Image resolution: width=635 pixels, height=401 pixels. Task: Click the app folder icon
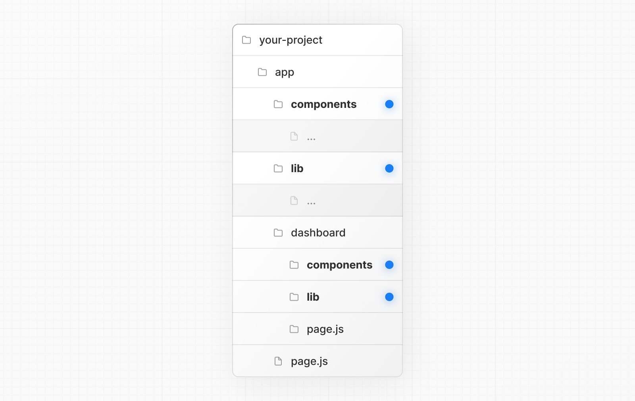click(x=262, y=72)
